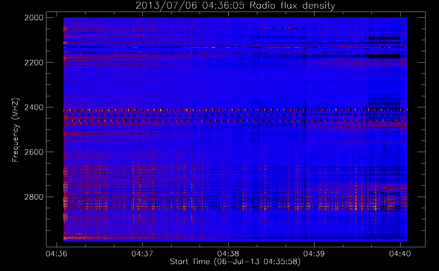The width and height of the screenshot is (439, 271).
Task: Click the 'Frequency (MHZ)' axis title
Action: 15,130
